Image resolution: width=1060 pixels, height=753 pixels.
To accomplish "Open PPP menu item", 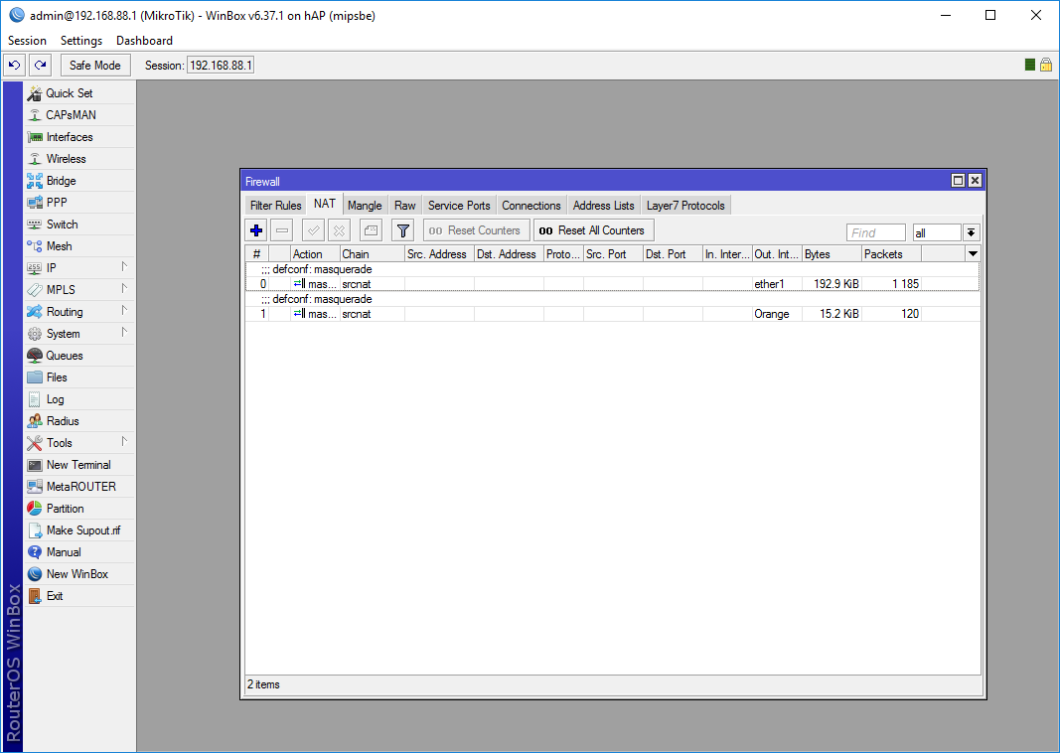I will click(79, 202).
